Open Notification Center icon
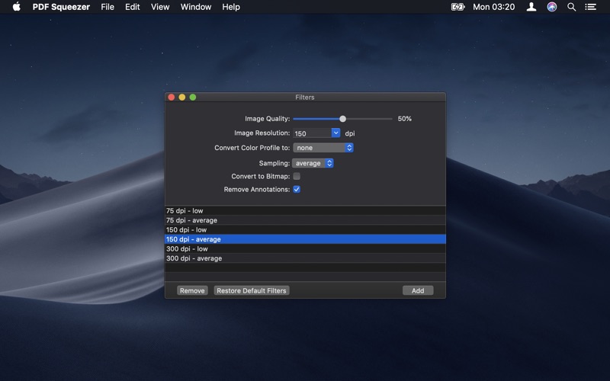 click(590, 7)
